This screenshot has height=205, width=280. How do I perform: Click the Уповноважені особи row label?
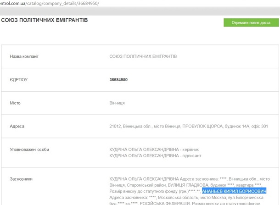[x=29, y=150]
